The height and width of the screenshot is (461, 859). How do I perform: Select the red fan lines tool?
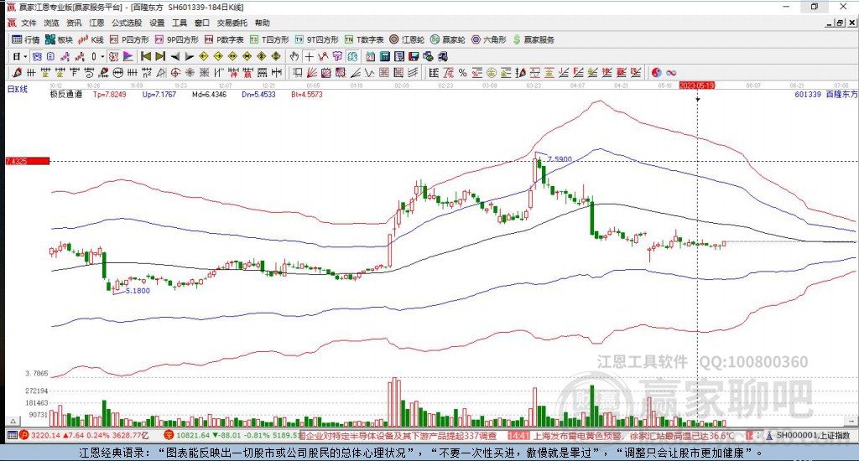pyautogui.click(x=312, y=72)
